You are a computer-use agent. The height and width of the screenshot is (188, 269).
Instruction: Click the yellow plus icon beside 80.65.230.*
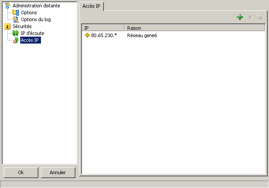[87, 35]
